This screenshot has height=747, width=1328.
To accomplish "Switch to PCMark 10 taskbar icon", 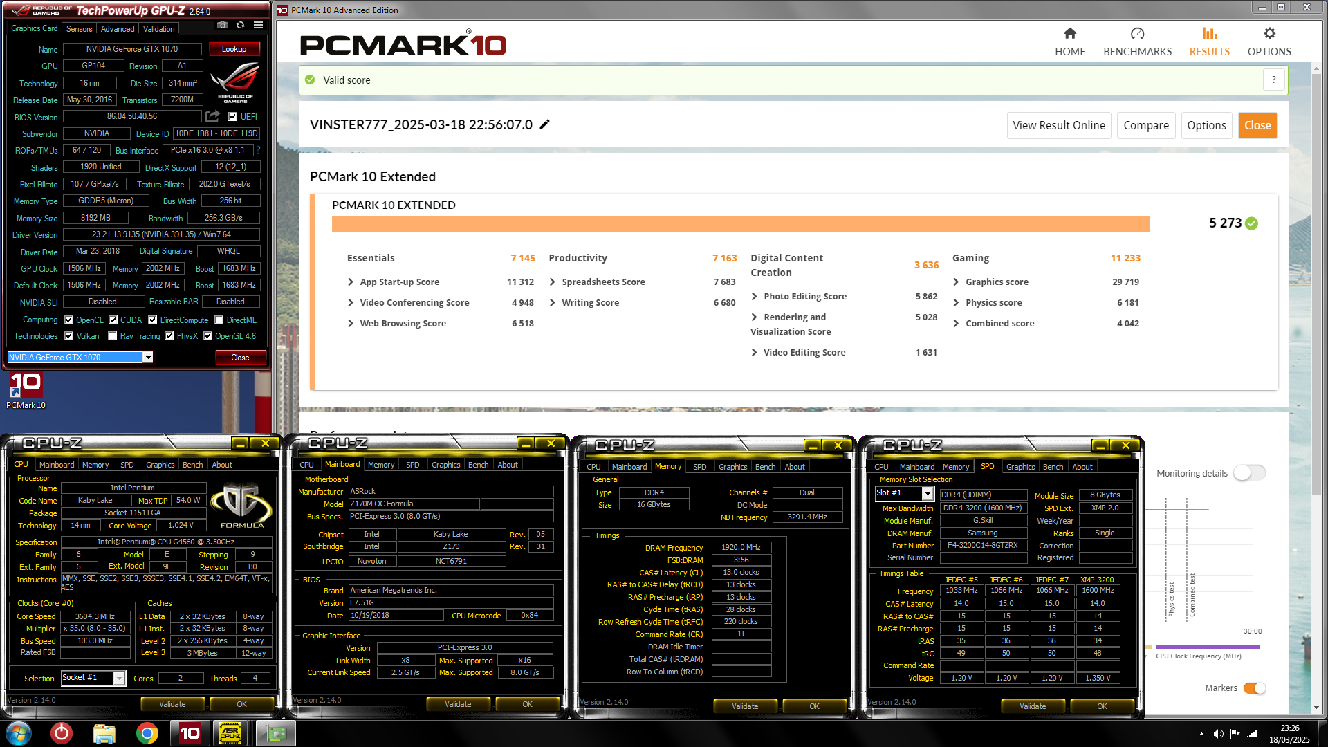I will point(190,733).
